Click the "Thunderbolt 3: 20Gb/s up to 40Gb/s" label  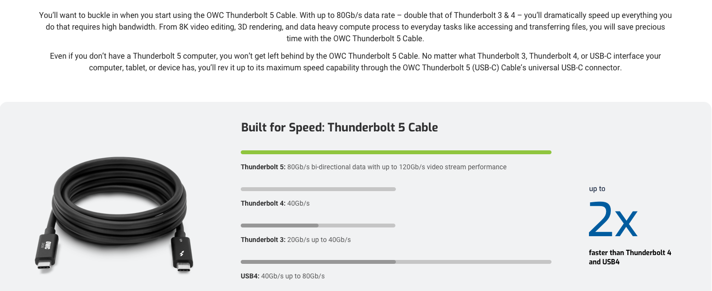tap(296, 240)
